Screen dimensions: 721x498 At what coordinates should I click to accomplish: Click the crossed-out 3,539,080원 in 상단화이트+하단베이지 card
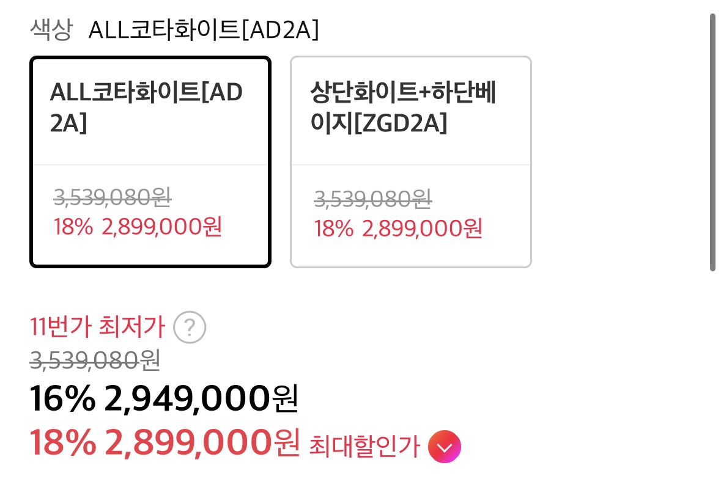tap(373, 198)
